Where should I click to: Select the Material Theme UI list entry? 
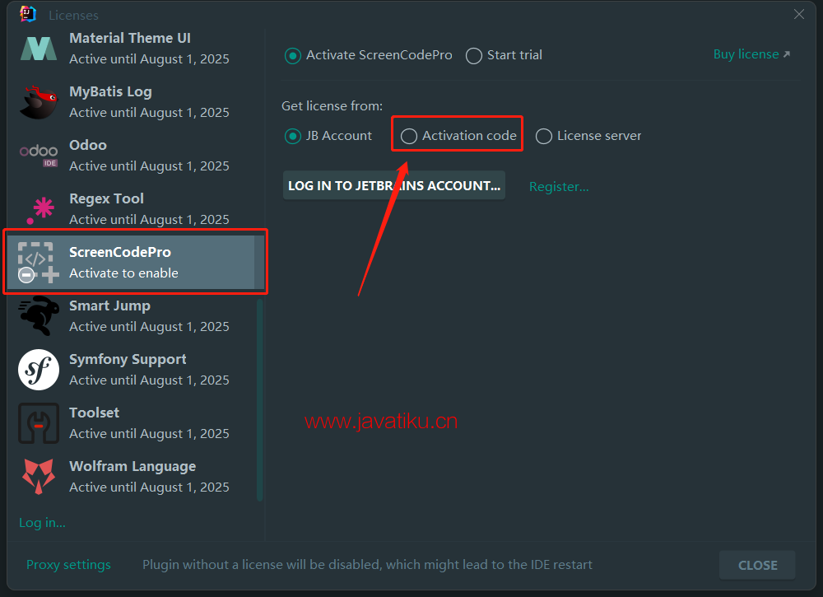tap(131, 49)
